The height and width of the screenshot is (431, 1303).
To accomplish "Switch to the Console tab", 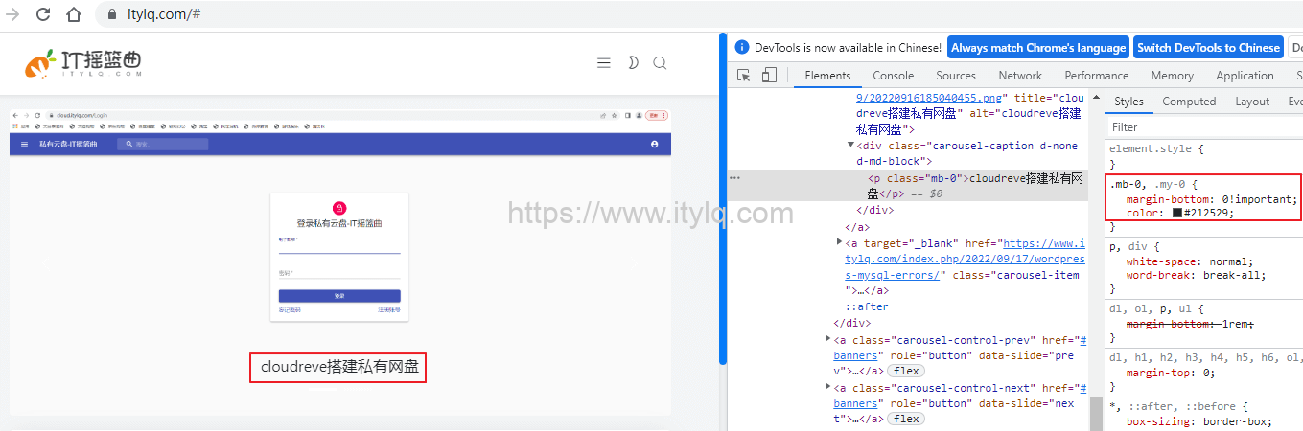I will click(893, 76).
